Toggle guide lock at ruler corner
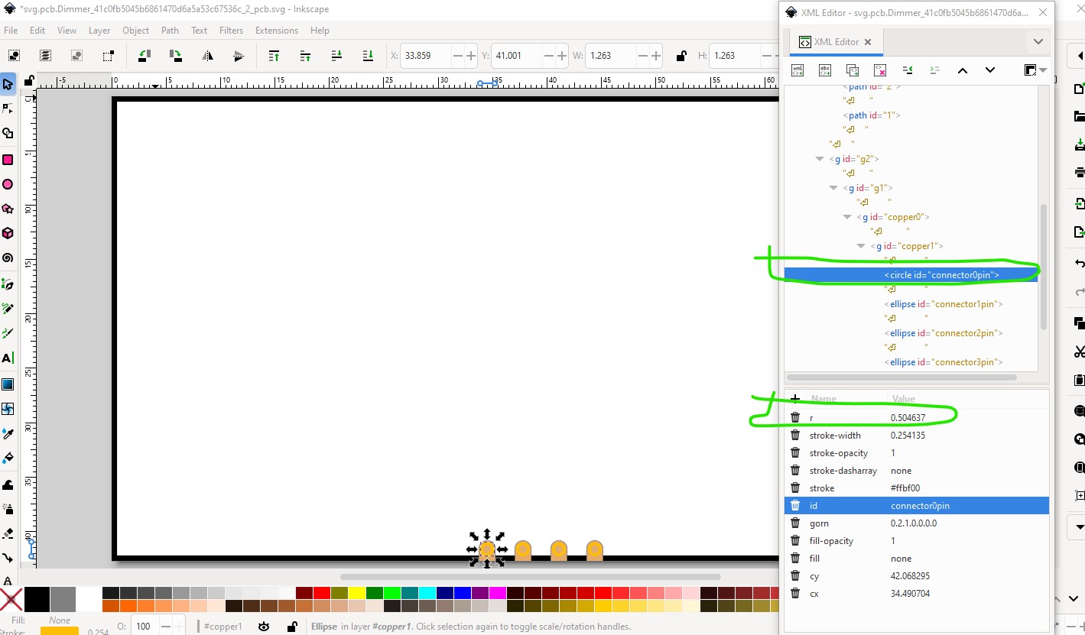1085x635 pixels. [x=28, y=80]
